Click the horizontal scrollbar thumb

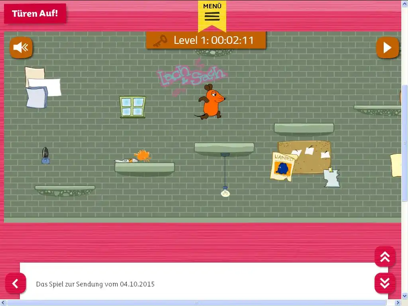pos(196,303)
